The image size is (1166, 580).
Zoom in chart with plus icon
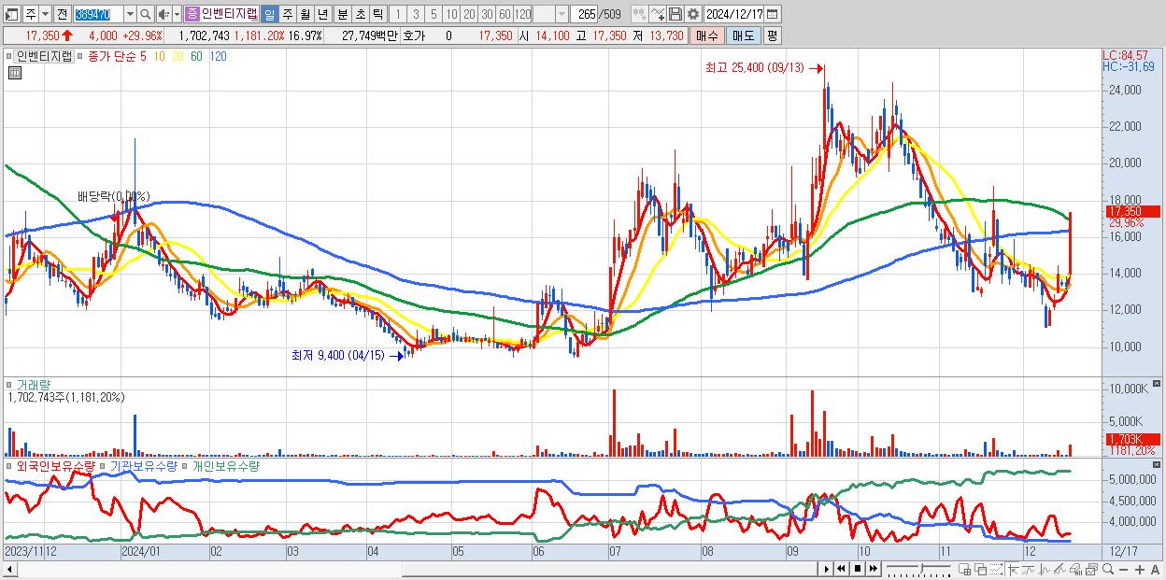(x=1140, y=570)
